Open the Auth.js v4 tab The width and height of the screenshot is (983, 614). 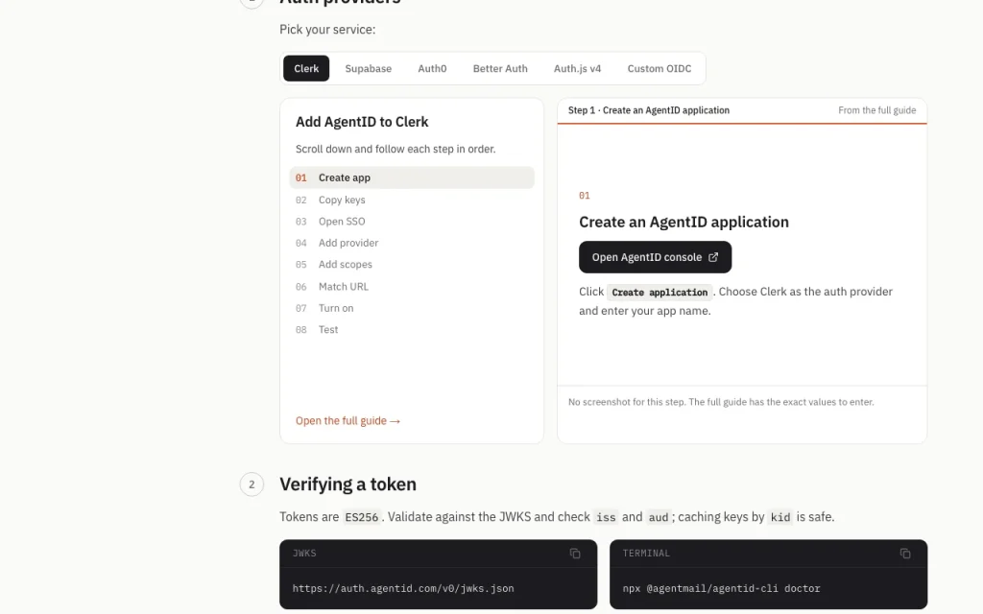(577, 68)
